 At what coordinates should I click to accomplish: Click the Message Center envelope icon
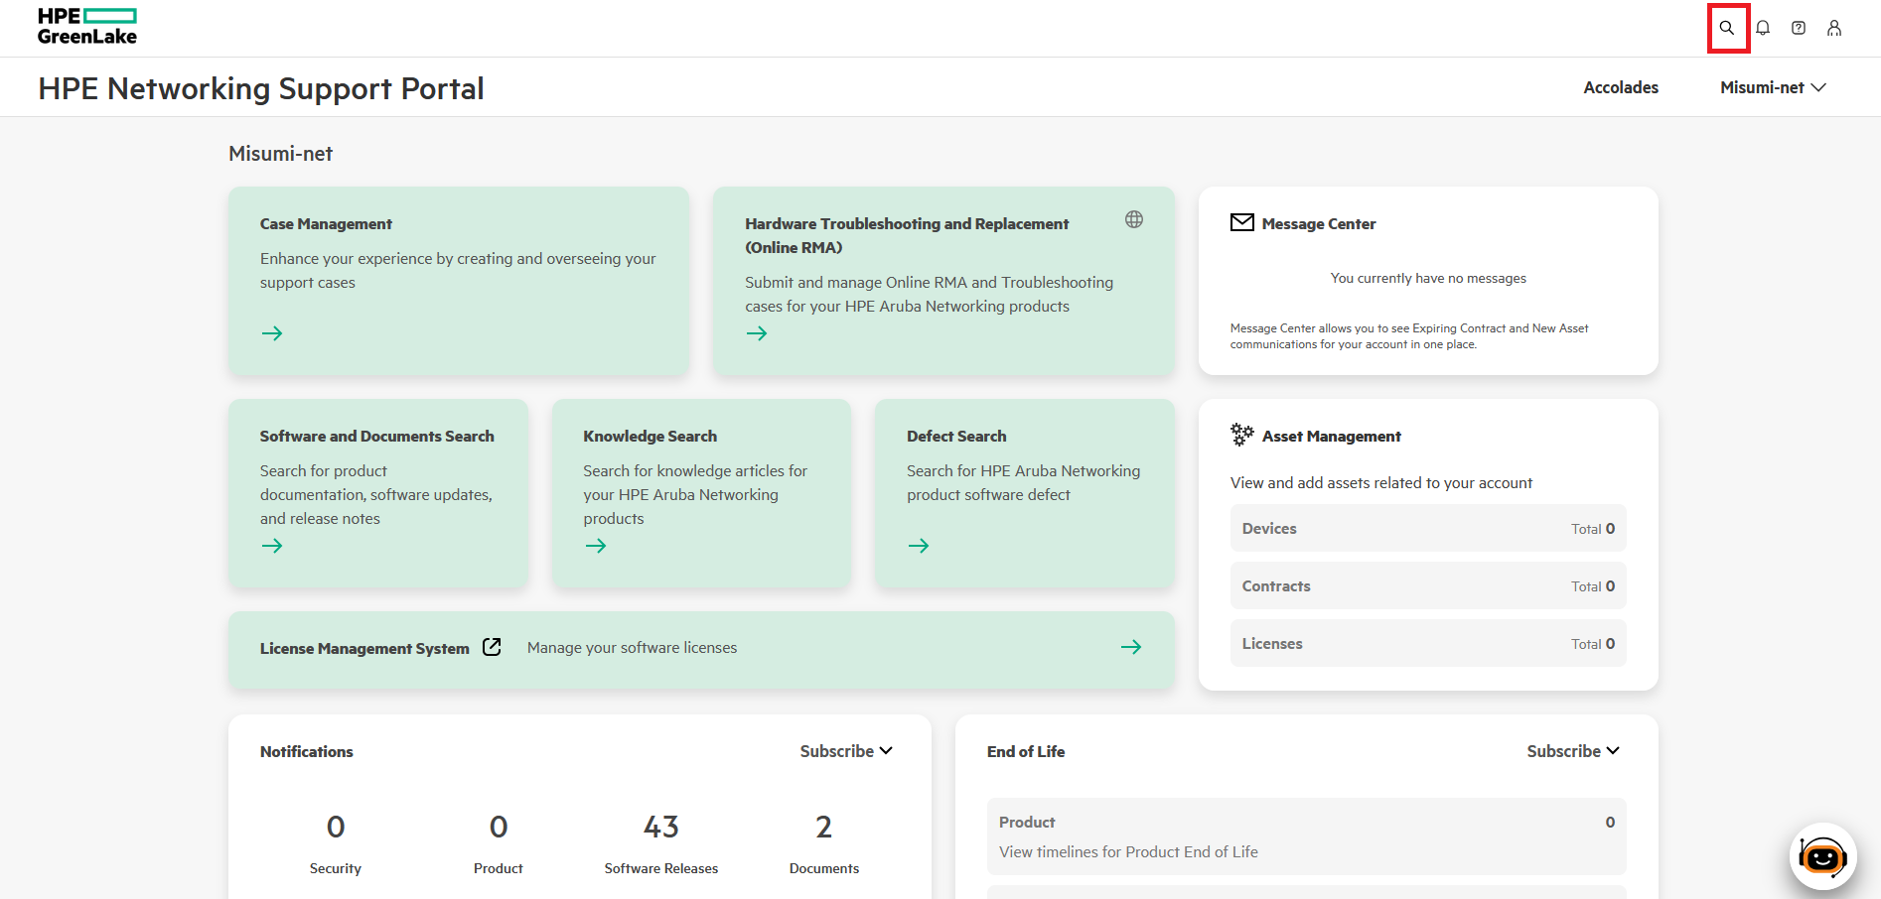pos(1242,222)
